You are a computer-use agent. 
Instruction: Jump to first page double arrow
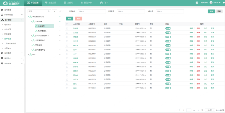[179, 110]
